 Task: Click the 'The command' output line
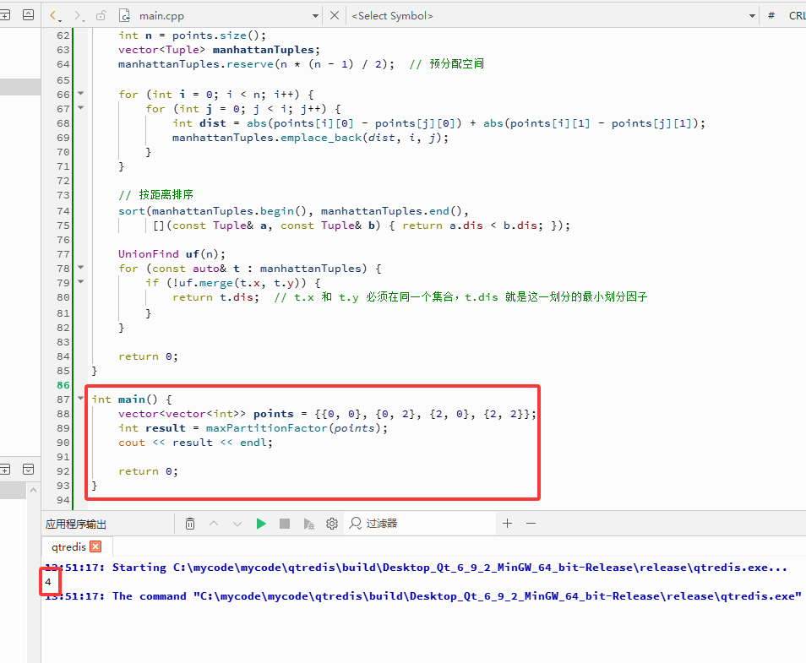click(x=423, y=596)
